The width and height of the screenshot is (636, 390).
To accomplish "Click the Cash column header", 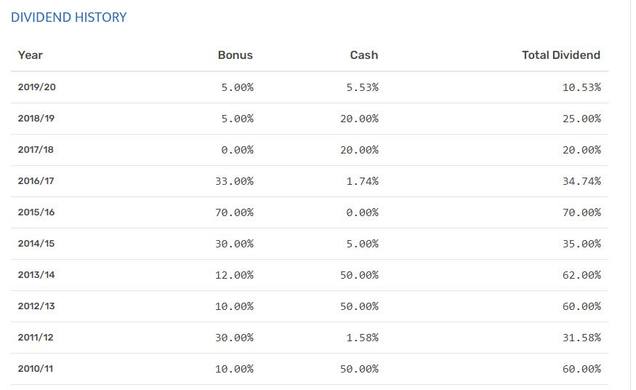I will (x=363, y=55).
